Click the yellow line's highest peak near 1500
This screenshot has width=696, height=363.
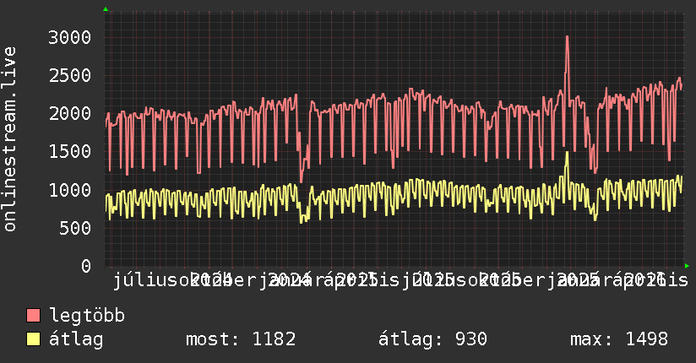point(567,153)
